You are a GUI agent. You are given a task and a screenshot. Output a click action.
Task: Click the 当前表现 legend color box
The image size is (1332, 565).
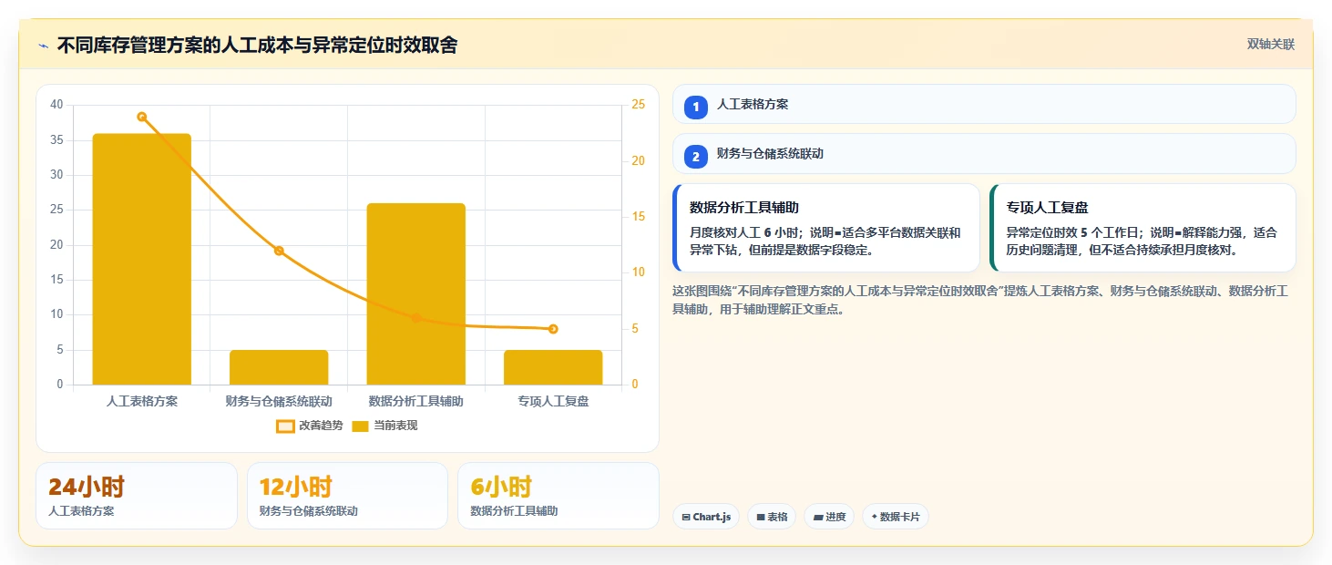361,426
